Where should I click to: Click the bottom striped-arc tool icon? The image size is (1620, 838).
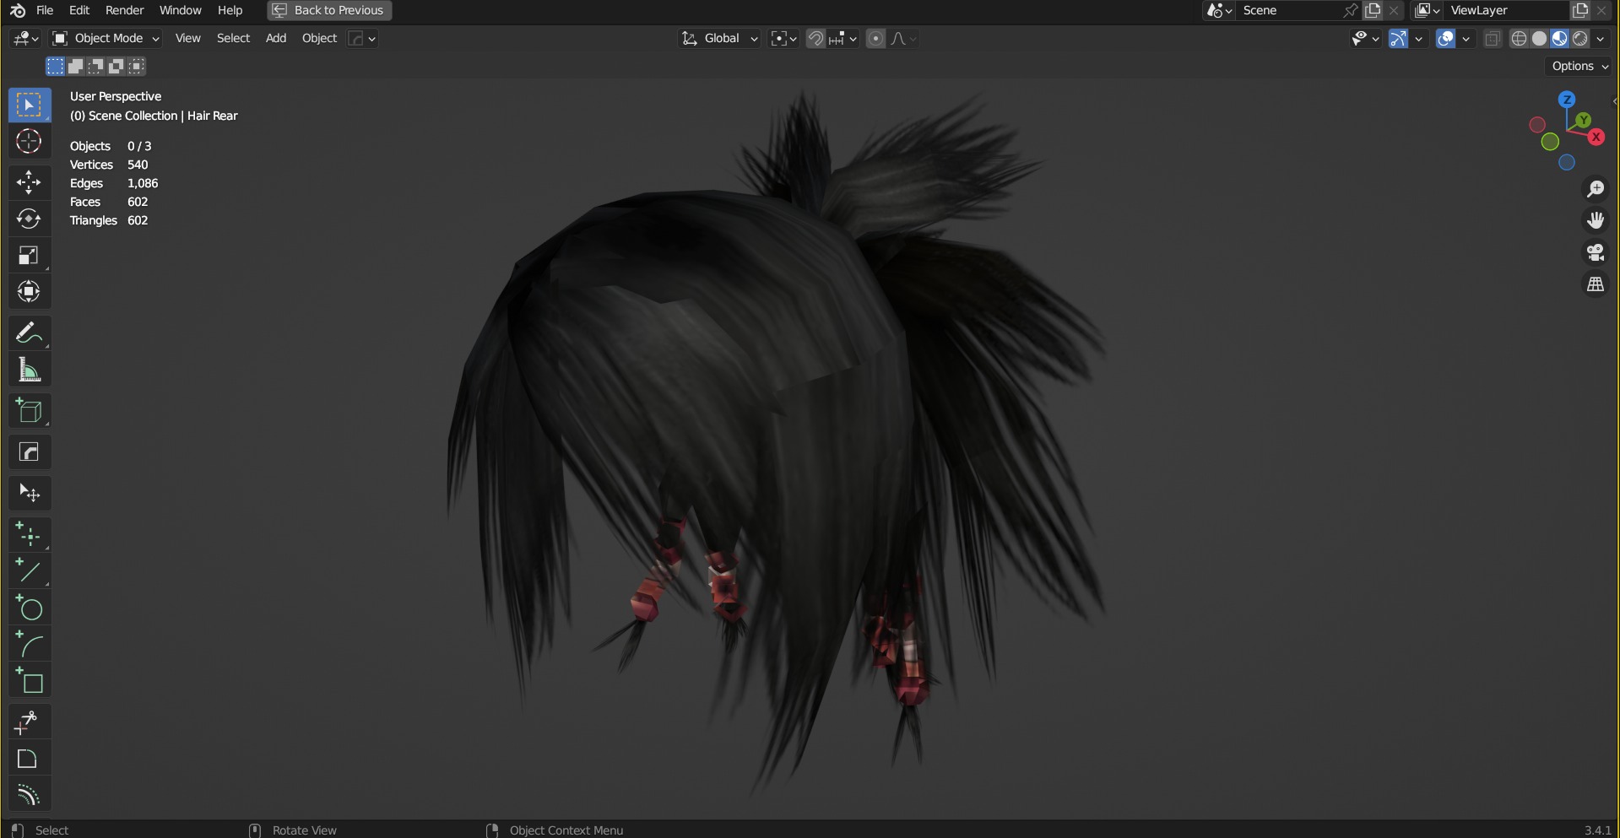click(30, 795)
